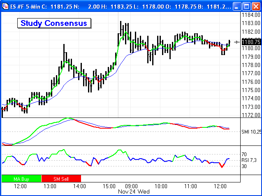Click the chart window icon in title bar
The image size is (262, 196).
5,6
